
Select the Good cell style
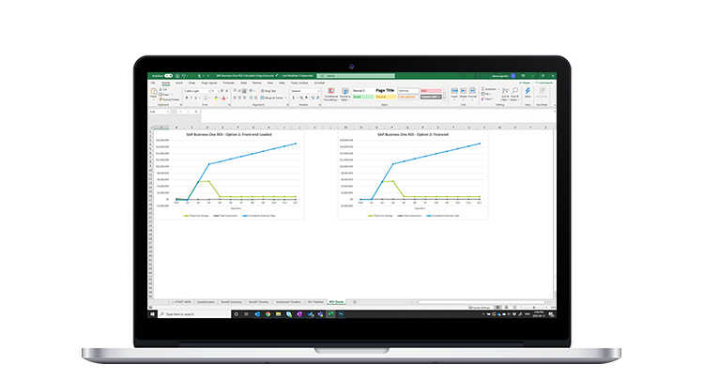[x=362, y=97]
